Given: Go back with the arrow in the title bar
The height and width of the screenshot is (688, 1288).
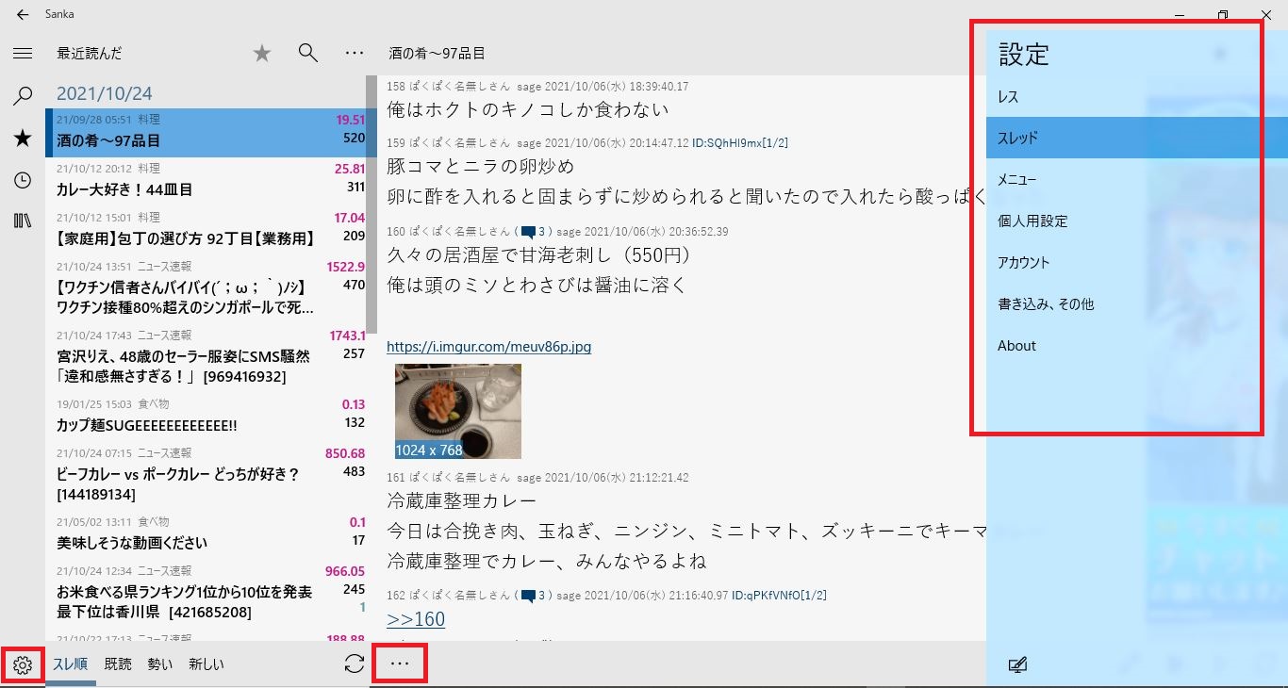Looking at the screenshot, I should tap(23, 14).
